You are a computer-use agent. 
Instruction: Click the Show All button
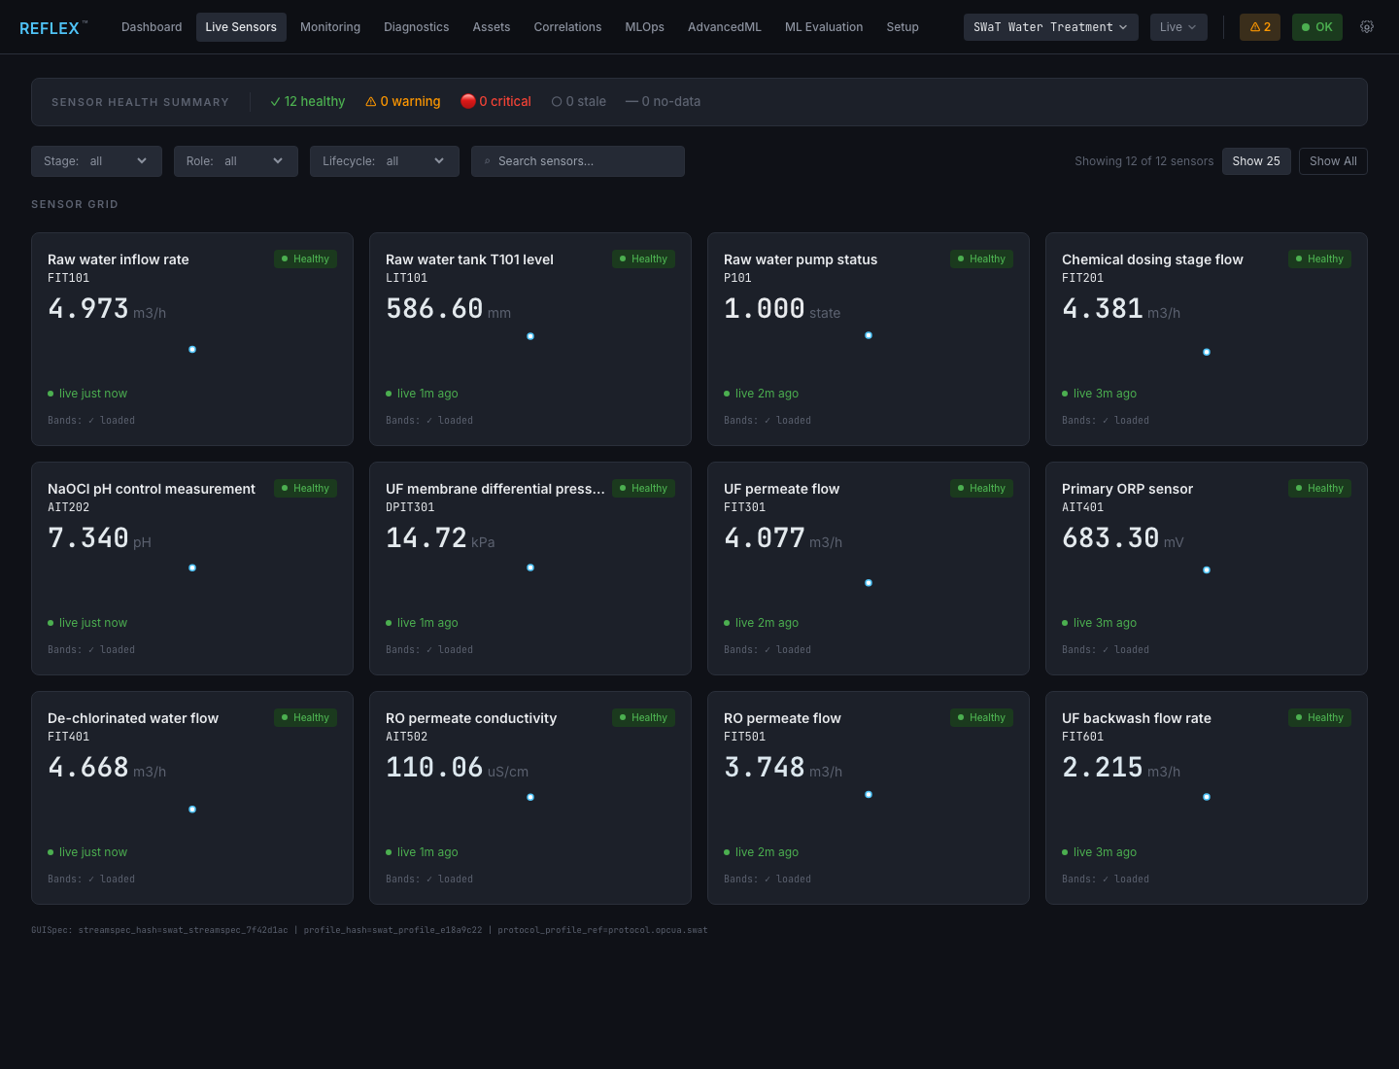(1333, 161)
